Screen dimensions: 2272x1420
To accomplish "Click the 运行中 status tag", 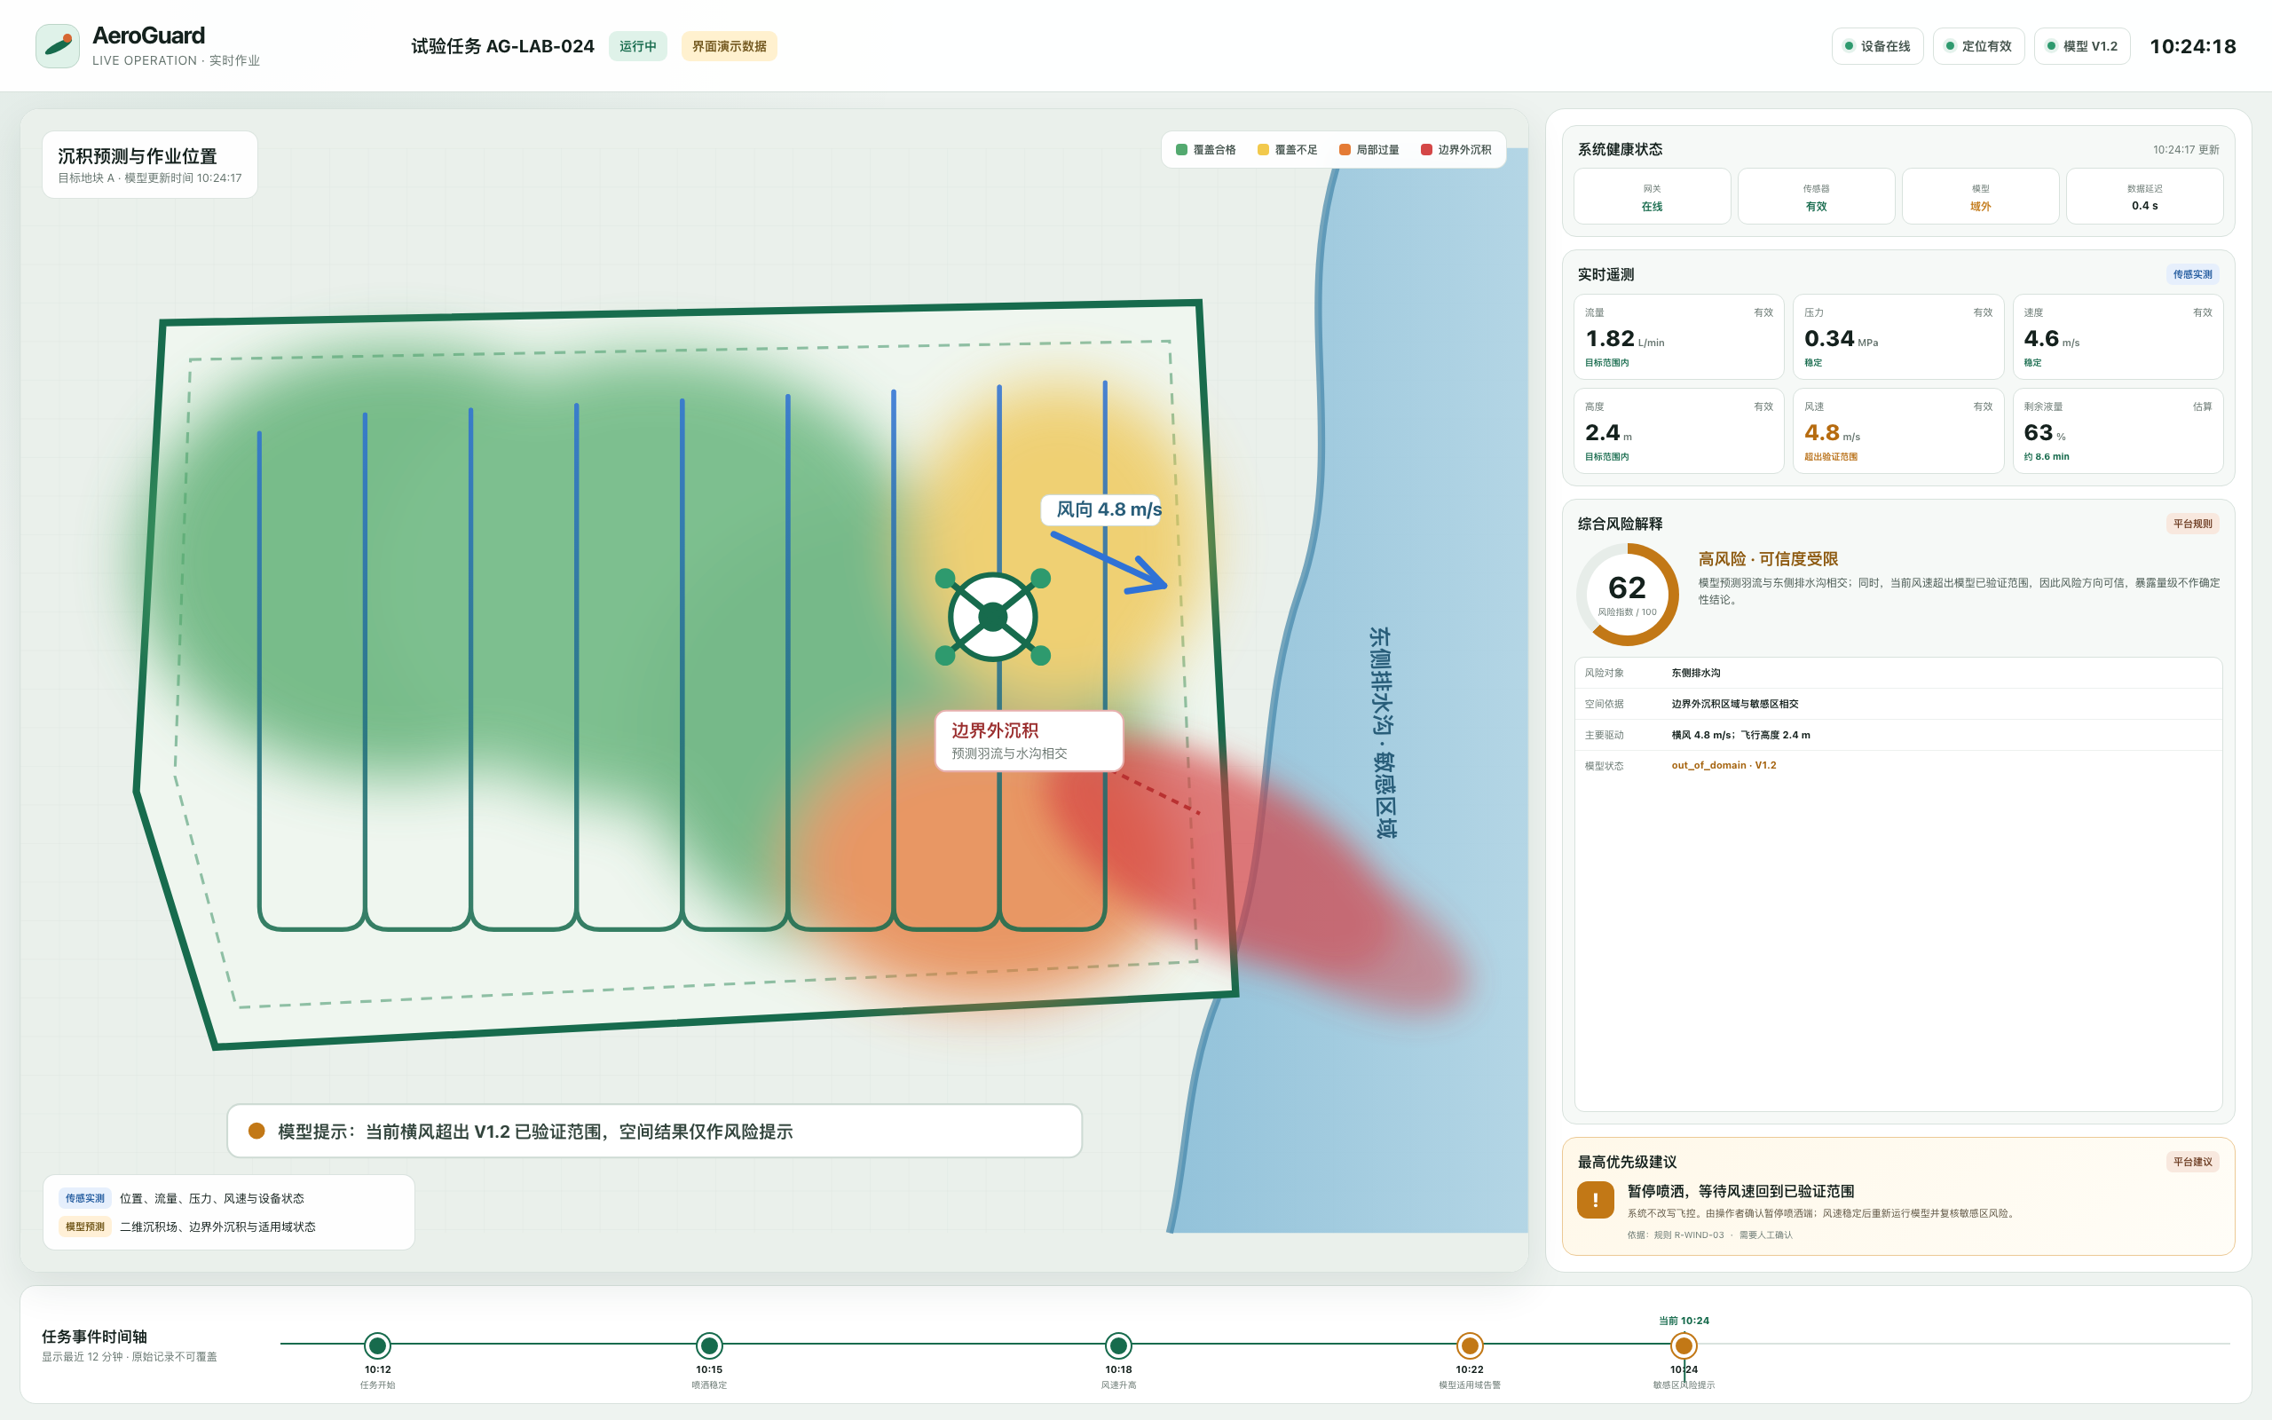I will [x=637, y=46].
